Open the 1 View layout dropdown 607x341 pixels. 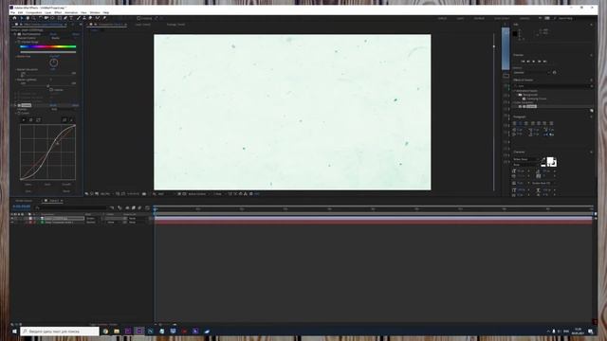click(219, 193)
